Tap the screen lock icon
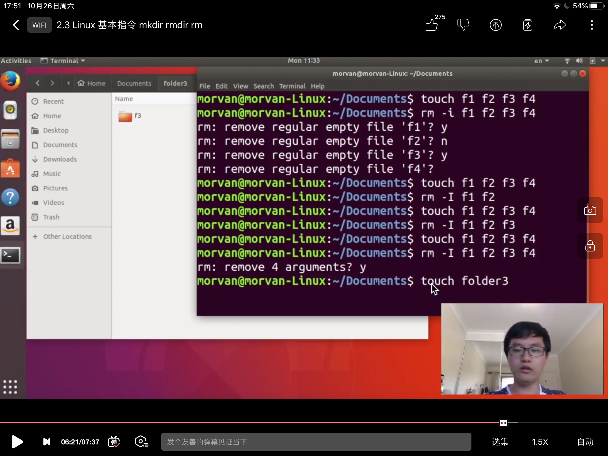Image resolution: width=608 pixels, height=456 pixels. pyautogui.click(x=590, y=246)
